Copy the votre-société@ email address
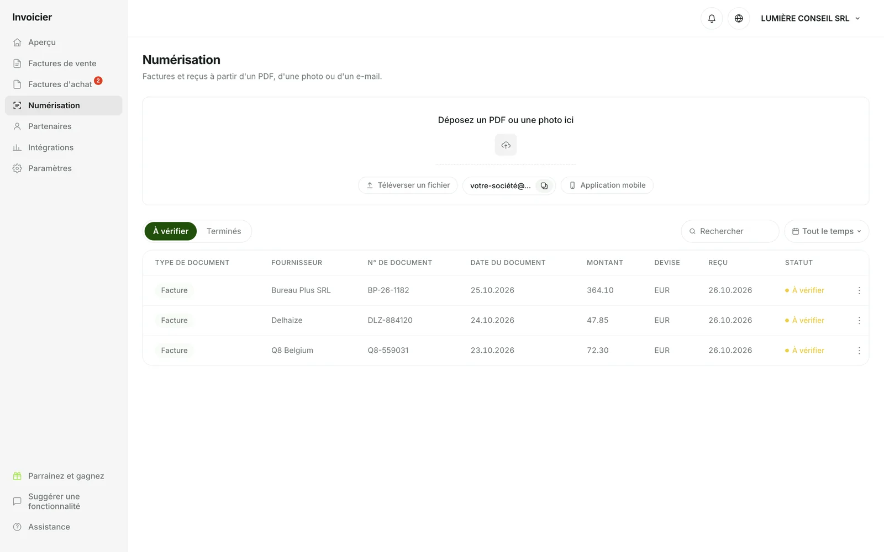This screenshot has height=552, width=884. (x=544, y=185)
